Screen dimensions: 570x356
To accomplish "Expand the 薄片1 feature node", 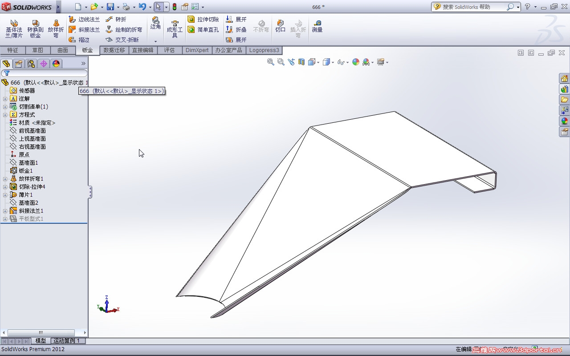I will click(5, 195).
